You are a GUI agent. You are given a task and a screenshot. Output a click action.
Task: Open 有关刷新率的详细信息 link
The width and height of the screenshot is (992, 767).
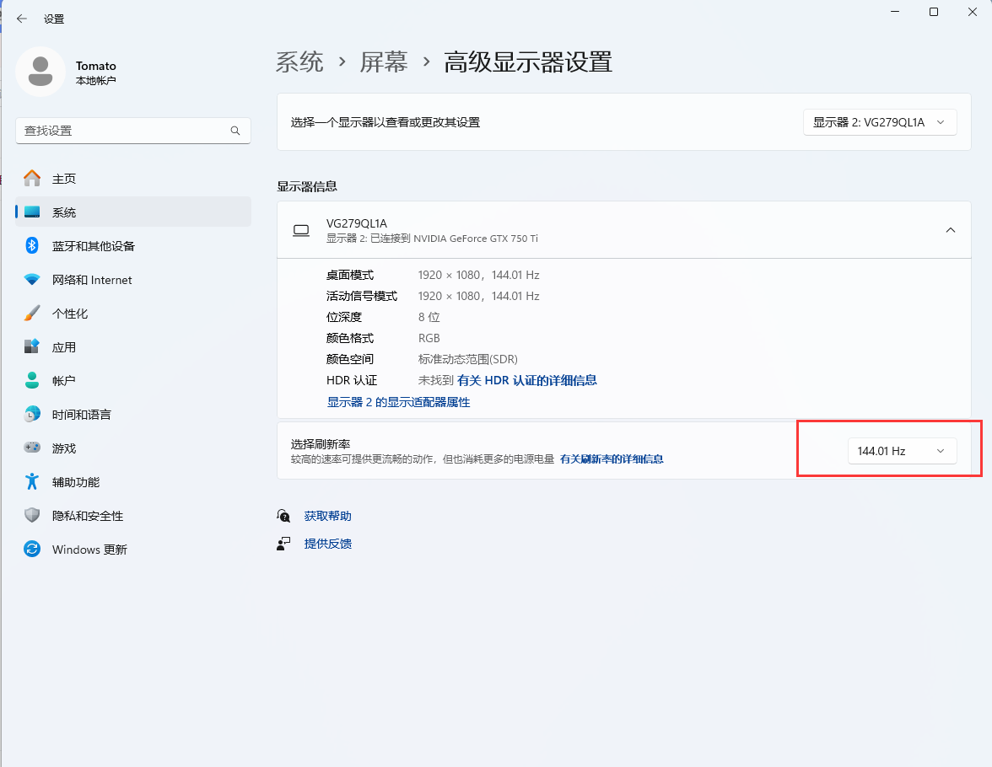click(612, 459)
